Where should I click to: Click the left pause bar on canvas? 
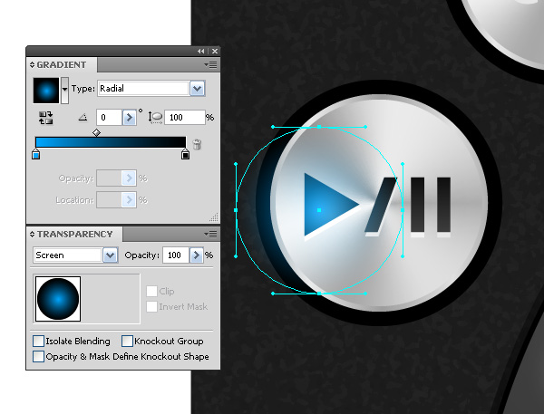coord(417,205)
